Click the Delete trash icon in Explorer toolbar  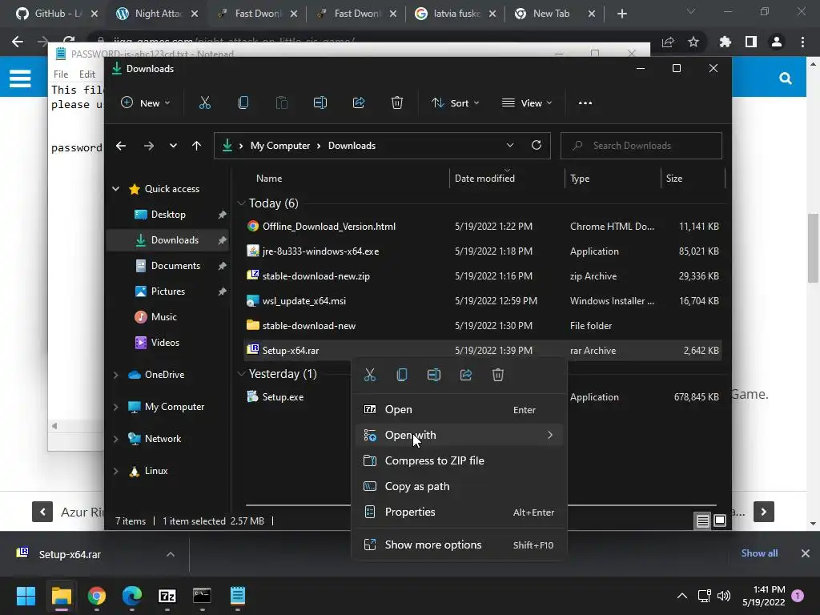point(397,103)
